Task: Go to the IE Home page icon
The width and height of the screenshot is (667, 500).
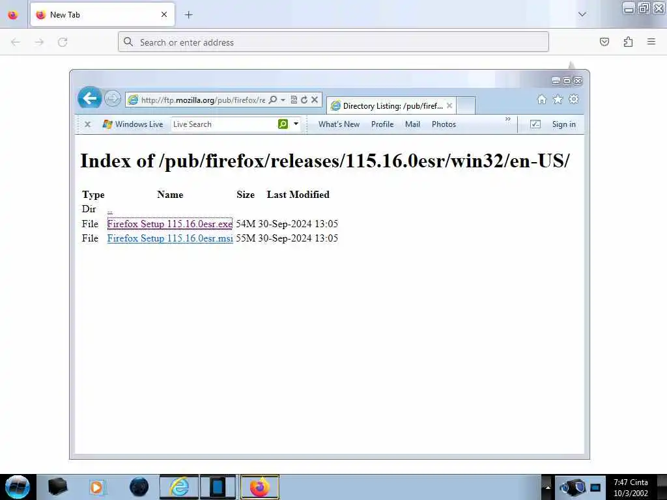Action: (x=541, y=99)
